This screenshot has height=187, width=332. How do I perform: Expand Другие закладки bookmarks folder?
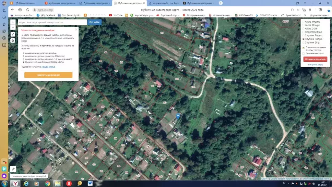320,15
